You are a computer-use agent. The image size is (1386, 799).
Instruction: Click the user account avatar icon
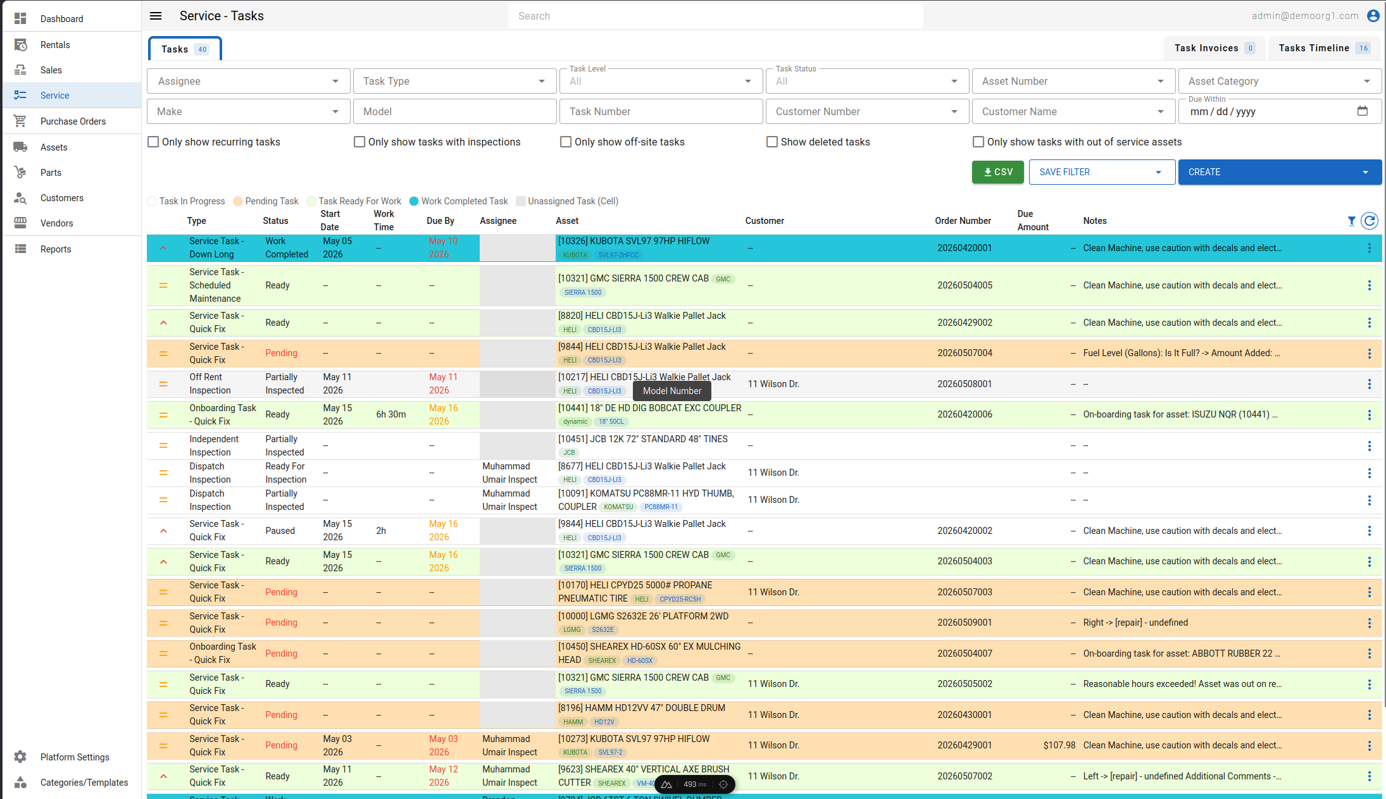coord(1373,16)
